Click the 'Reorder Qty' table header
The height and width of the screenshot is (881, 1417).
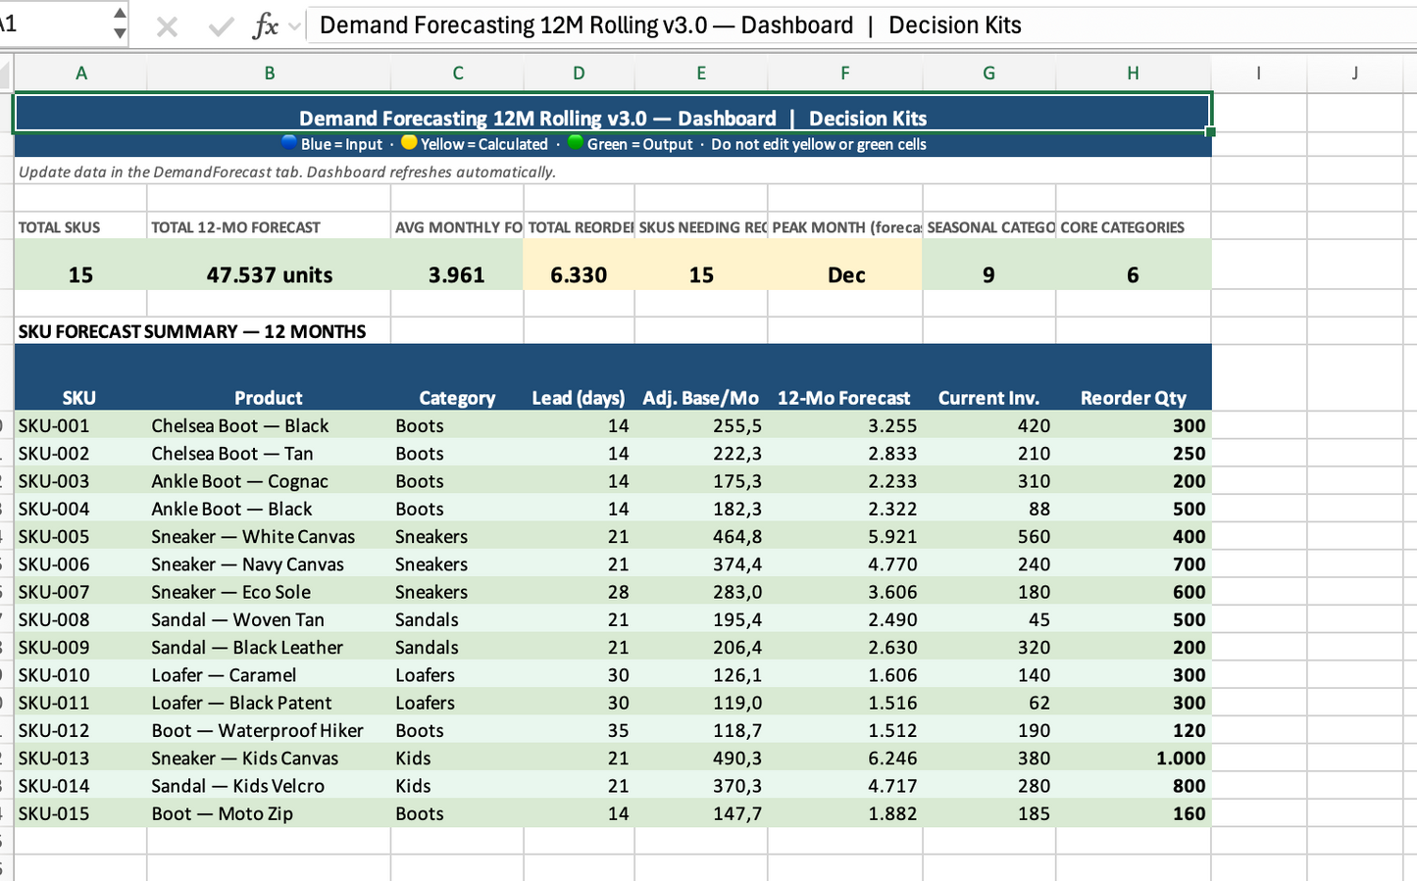(1133, 398)
